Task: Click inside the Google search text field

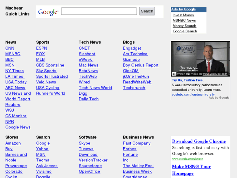Action: pos(99,11)
